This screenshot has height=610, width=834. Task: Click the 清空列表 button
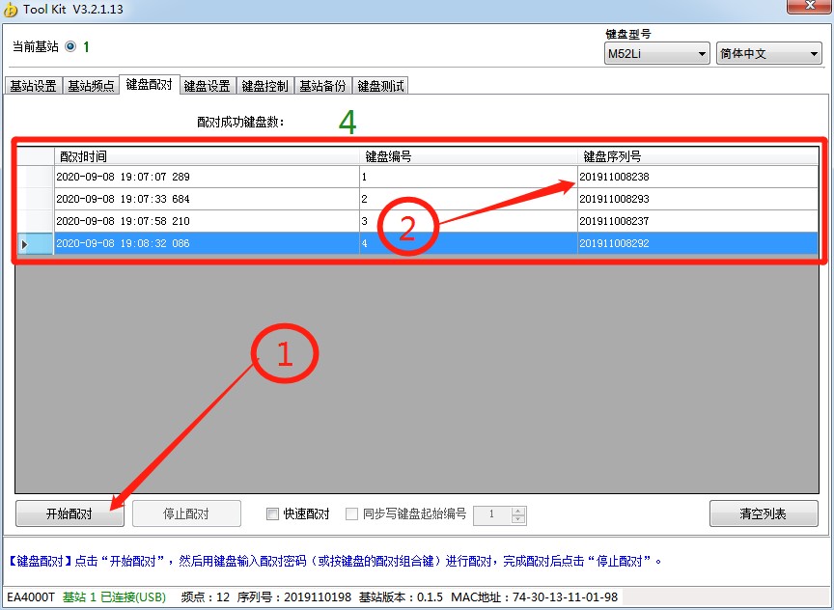763,513
